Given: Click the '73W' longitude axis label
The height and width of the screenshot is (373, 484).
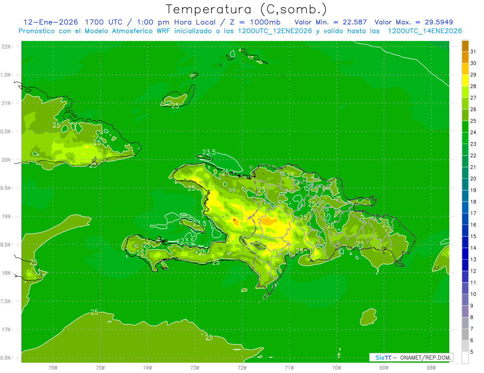Looking at the screenshot, I should pyautogui.click(x=195, y=367).
